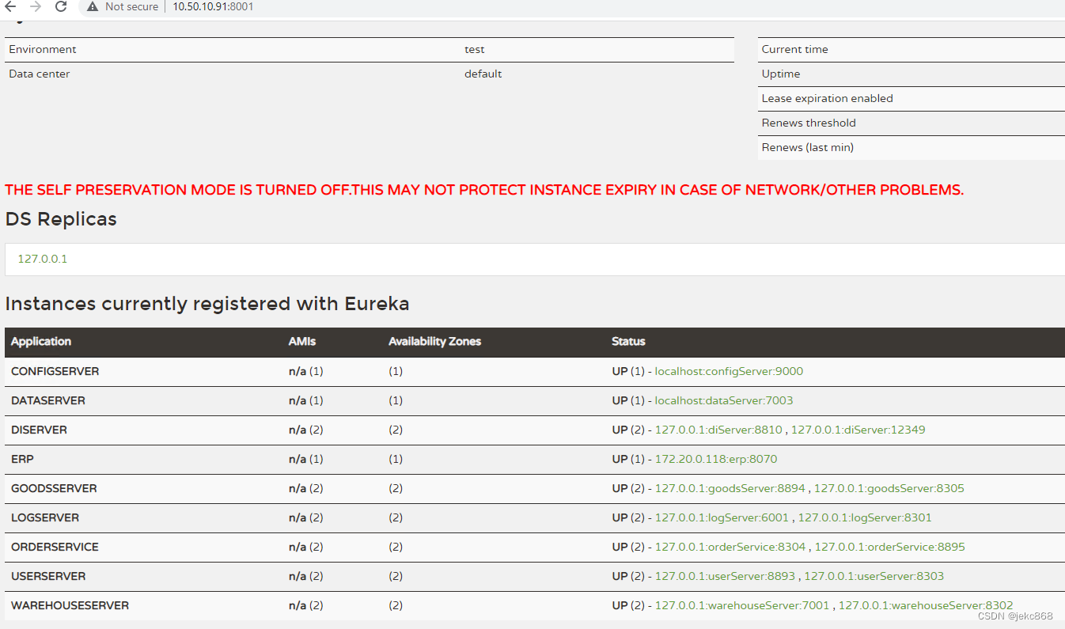Click the browser back arrow

click(x=10, y=6)
